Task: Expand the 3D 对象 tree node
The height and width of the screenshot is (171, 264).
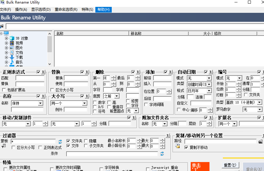Action: [6, 38]
